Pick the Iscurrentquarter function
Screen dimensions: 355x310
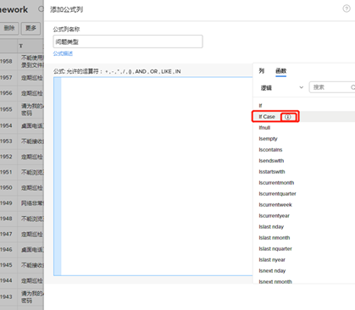point(277,194)
